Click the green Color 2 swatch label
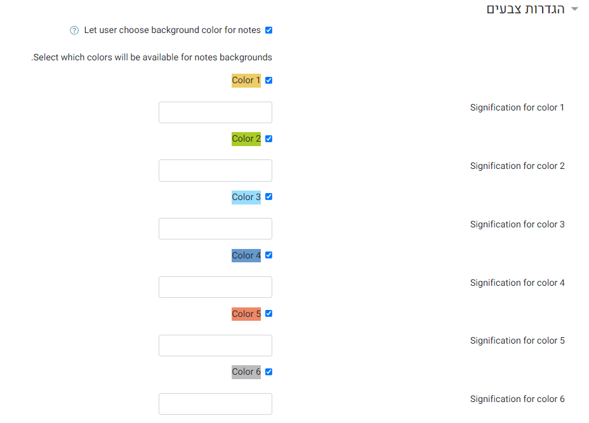589x423 pixels. point(246,139)
